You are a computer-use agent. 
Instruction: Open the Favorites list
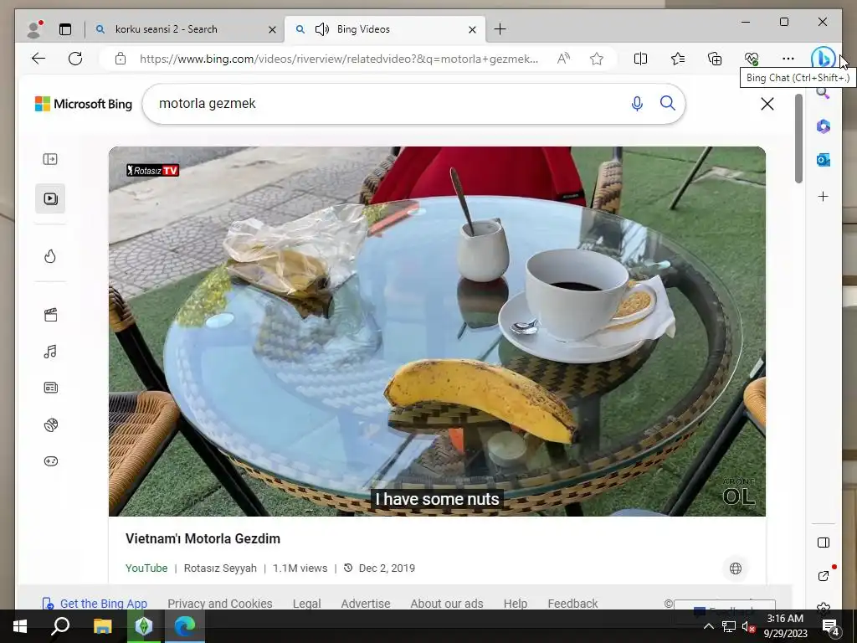pyautogui.click(x=678, y=59)
